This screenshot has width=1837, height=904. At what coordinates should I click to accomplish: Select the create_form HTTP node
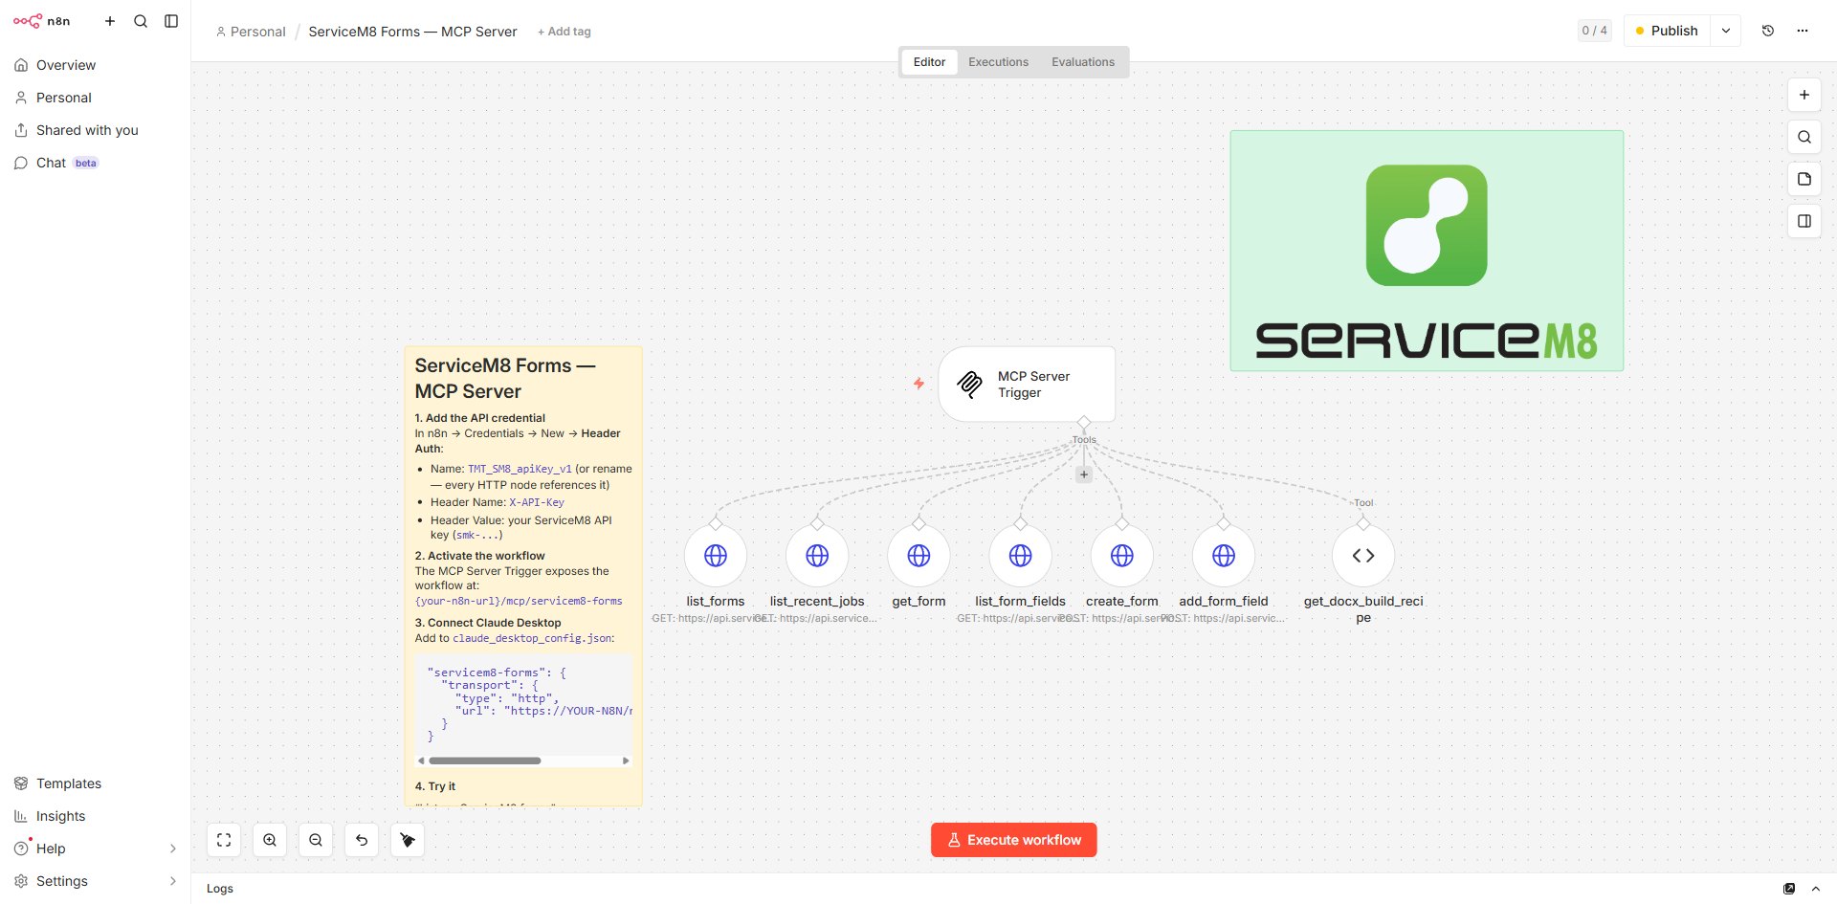(1122, 556)
